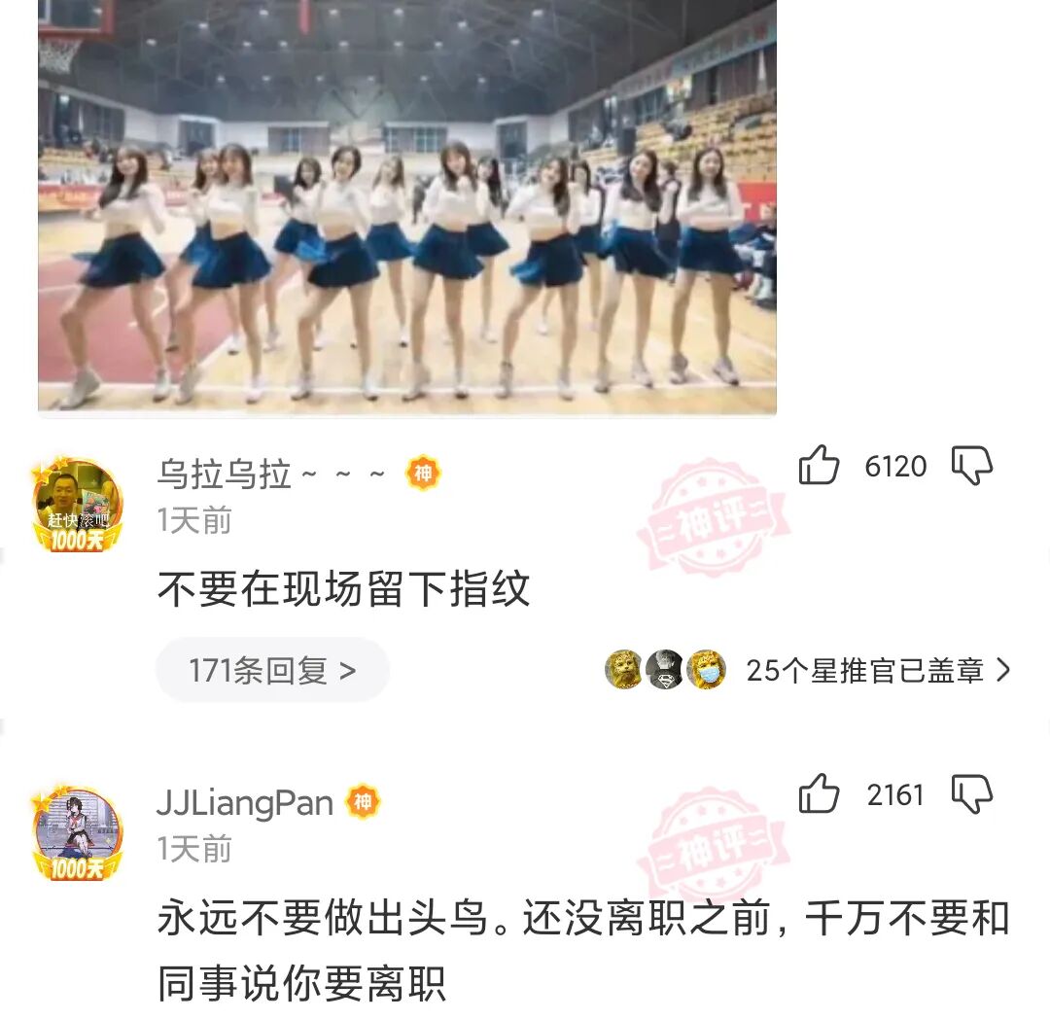Image resolution: width=1050 pixels, height=1019 pixels.
Task: Click comment text 不要在现场留下指纹
Action: [343, 588]
